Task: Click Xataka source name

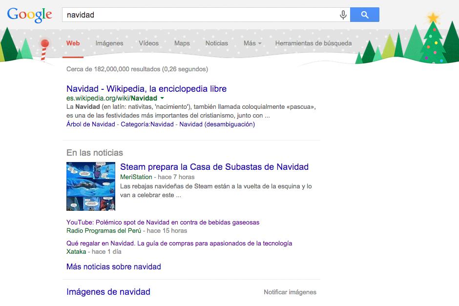Action: (x=76, y=252)
